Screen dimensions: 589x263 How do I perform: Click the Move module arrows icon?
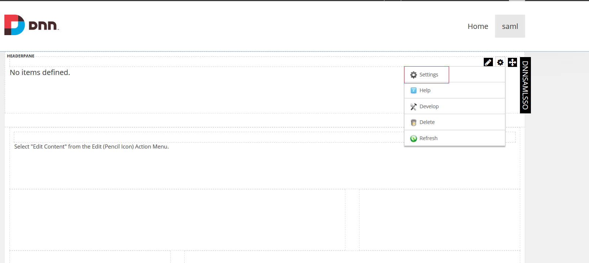point(512,62)
